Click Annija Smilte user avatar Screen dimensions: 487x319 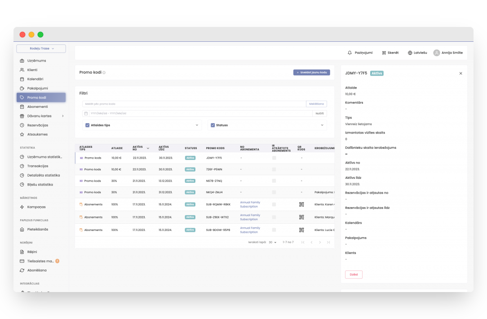pyautogui.click(x=436, y=53)
